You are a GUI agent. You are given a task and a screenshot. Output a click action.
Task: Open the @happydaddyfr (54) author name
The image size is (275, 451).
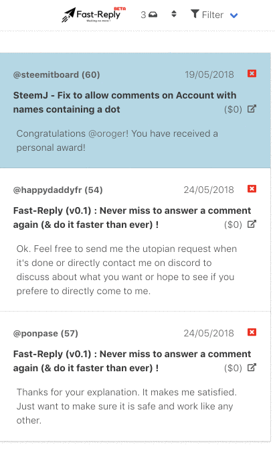point(58,190)
